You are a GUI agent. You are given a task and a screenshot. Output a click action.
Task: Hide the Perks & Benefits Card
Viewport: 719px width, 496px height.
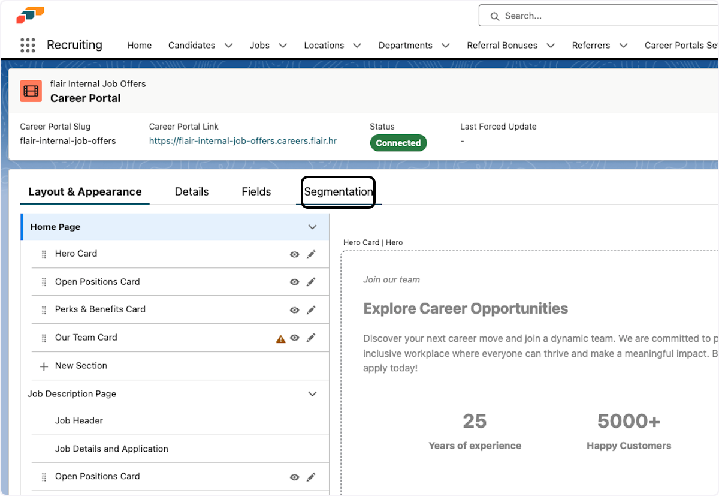click(294, 310)
